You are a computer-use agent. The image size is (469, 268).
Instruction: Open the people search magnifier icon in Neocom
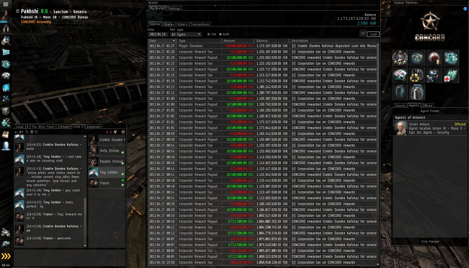click(6, 41)
